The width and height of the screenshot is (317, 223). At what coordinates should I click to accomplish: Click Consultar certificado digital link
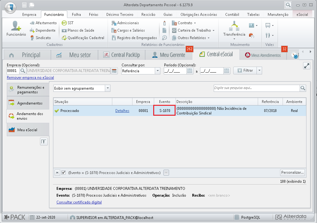(x=79, y=202)
